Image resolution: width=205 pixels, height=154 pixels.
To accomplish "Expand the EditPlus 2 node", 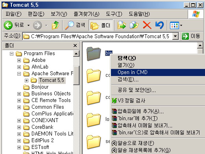I will (x=19, y=141).
